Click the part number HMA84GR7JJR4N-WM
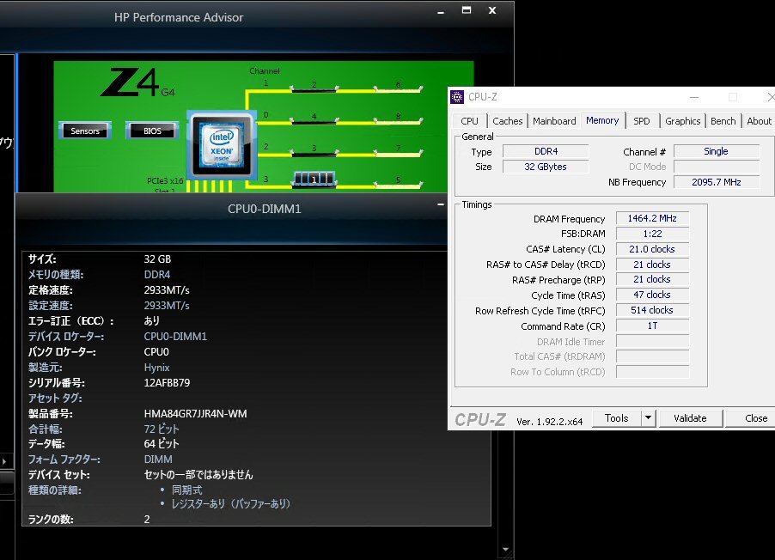 [195, 414]
